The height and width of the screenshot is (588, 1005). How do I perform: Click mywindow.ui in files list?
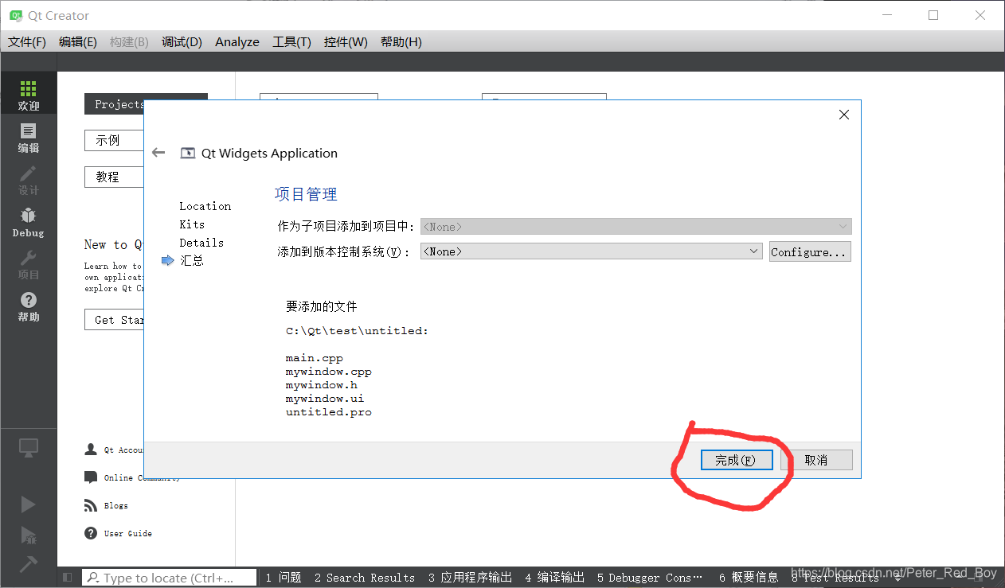tap(325, 399)
